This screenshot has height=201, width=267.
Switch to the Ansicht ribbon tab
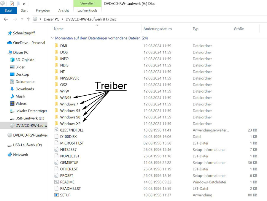[x=63, y=10]
